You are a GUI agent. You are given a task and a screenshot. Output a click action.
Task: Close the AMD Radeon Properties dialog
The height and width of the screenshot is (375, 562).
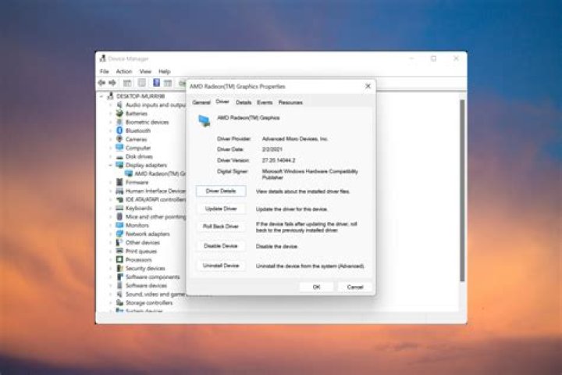tap(368, 86)
